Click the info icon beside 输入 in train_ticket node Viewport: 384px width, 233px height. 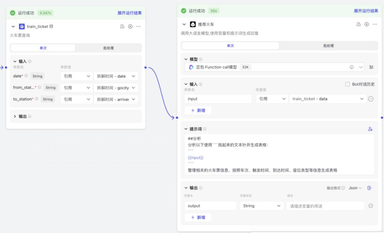pos(30,61)
